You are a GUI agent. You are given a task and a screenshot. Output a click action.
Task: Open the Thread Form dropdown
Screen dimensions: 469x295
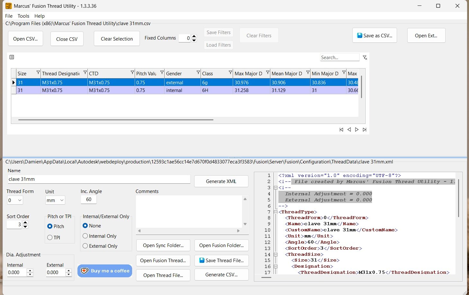point(15,200)
